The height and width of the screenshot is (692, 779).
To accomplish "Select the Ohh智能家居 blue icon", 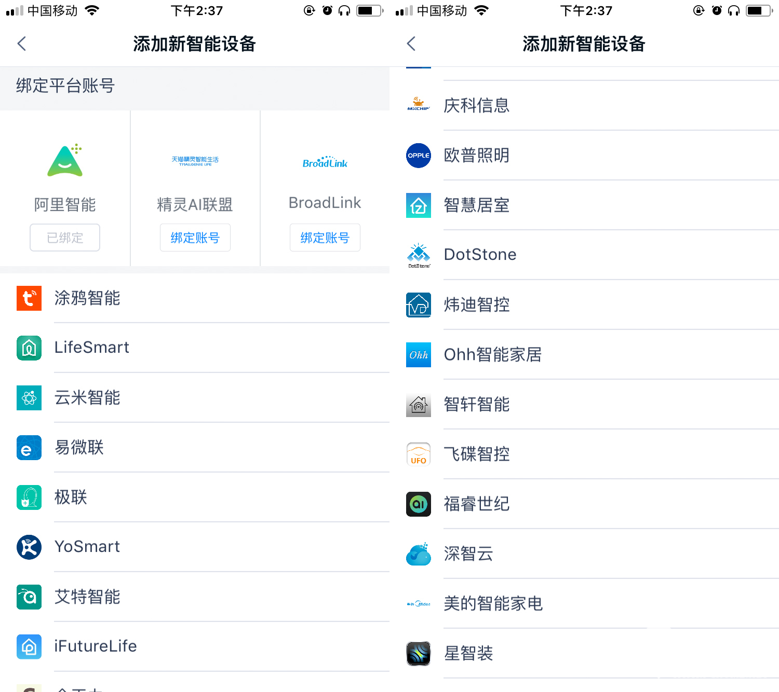I will [x=419, y=355].
